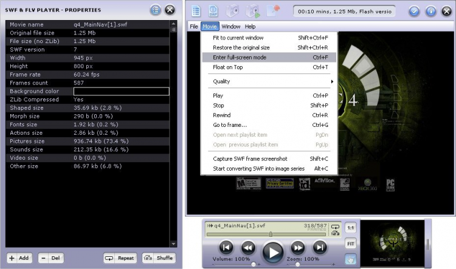Click '936.74 kb (73.4 %)' pictures size value
Screen dimensions: 456x269
(x=101, y=141)
